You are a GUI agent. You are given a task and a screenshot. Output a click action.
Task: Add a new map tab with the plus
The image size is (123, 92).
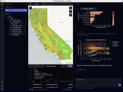pos(44,4)
